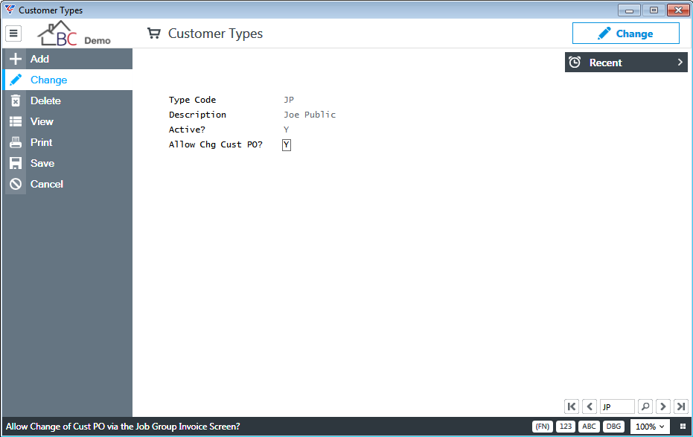Viewport: 693px width, 437px height.
Task: Click the magnifier search icon
Action: pos(645,406)
